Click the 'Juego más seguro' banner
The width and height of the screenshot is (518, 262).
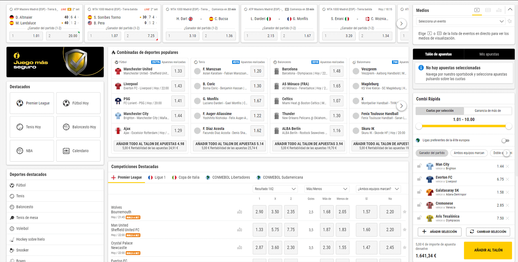55,62
